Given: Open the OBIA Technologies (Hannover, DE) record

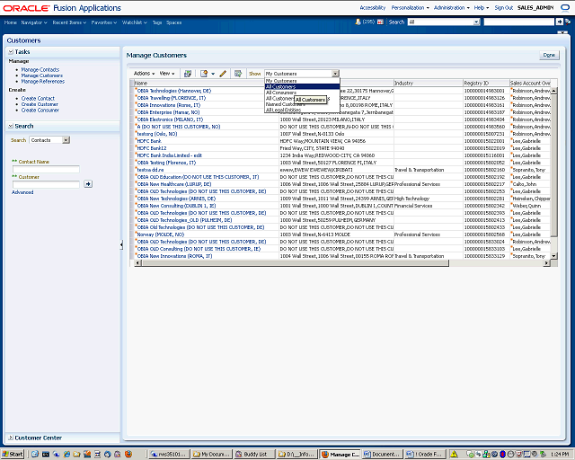Looking at the screenshot, I should [174, 91].
